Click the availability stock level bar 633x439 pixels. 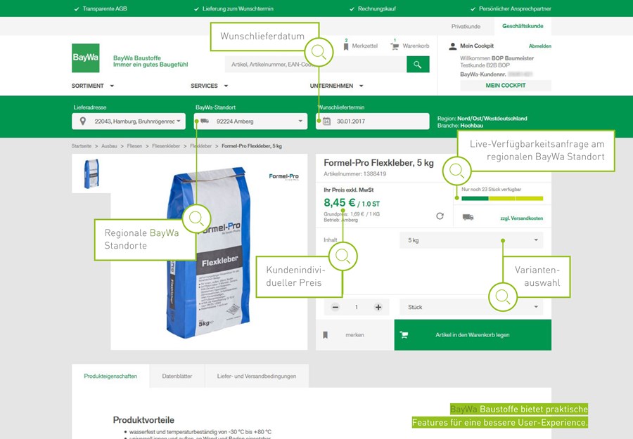(x=502, y=198)
